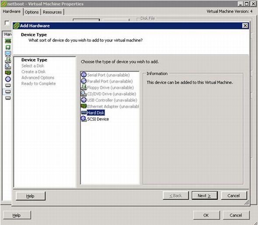Click Parallel Port (unavailable) entry
Image resolution: width=258 pixels, height=225 pixels.
point(110,81)
